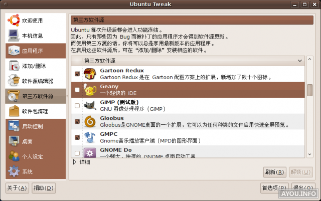
Task: Click the 解锁(U) button
Action: (301, 172)
